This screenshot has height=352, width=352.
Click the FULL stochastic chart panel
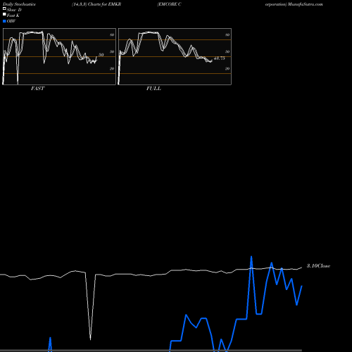coord(175,56)
